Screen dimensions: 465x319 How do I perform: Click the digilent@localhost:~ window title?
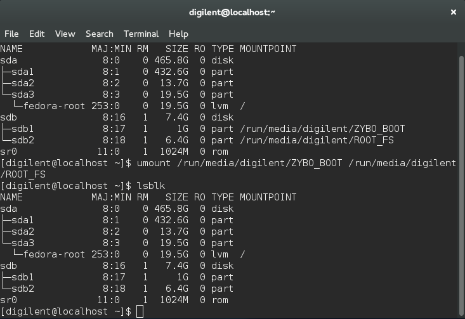pyautogui.click(x=232, y=12)
